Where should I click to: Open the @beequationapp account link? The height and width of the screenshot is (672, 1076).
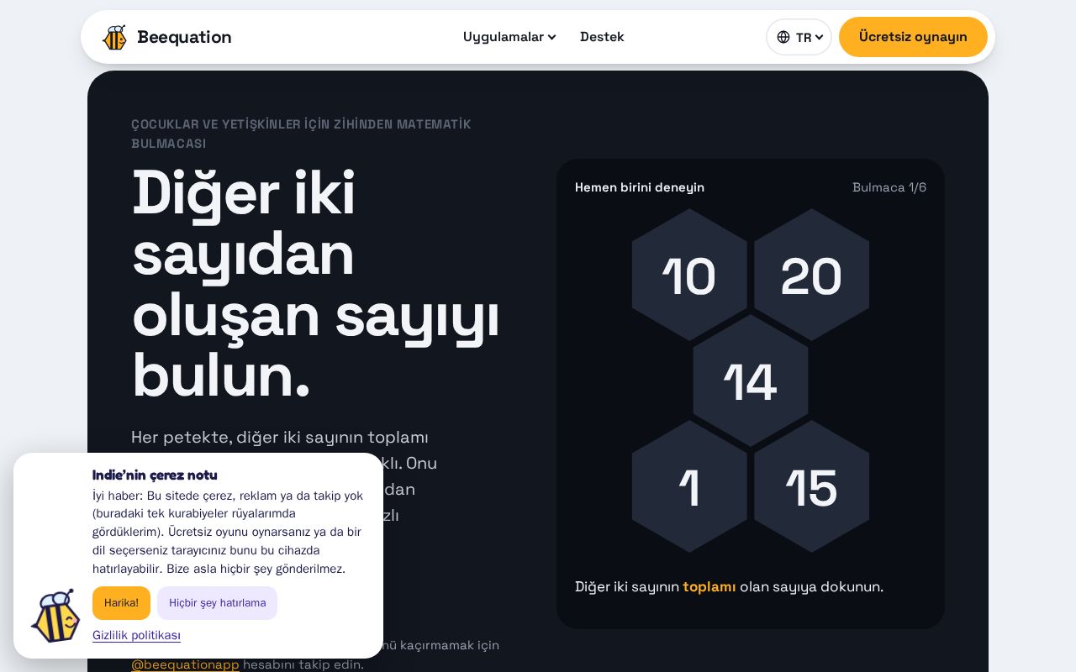click(x=185, y=664)
